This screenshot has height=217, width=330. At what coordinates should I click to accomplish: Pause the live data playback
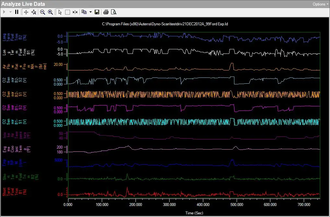click(17, 12)
